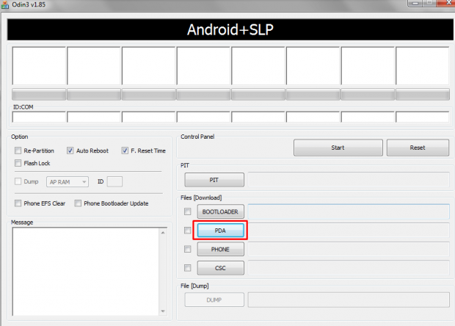Open the PIT file selector button
The width and height of the screenshot is (455, 326).
[214, 180]
